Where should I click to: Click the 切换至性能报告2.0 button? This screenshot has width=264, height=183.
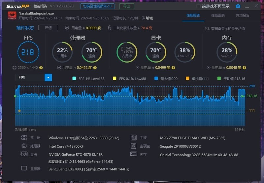click(97, 6)
